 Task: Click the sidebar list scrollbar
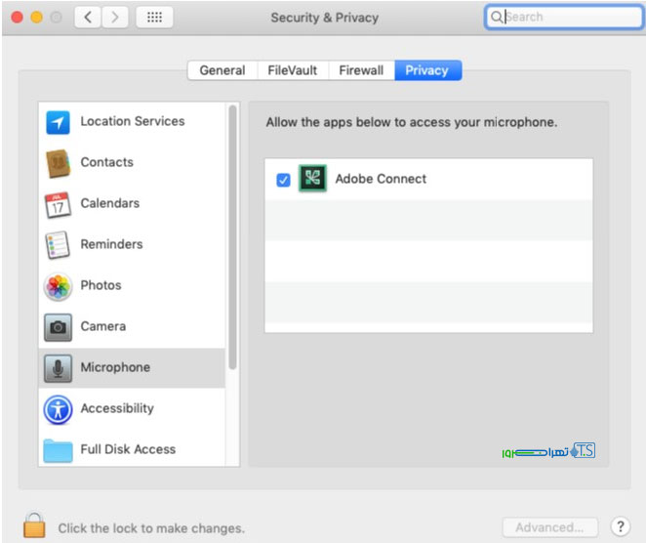(232, 234)
